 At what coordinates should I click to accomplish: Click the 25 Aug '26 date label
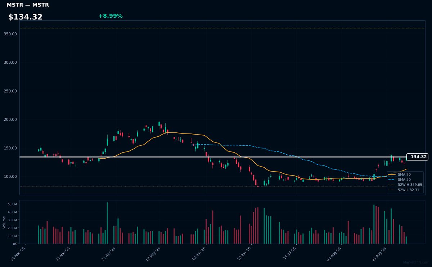379,254
